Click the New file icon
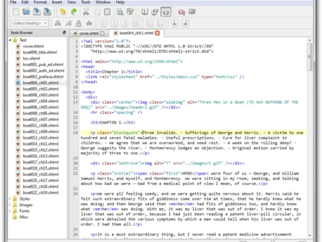Screen dimensions: 322x242 [16, 12]
